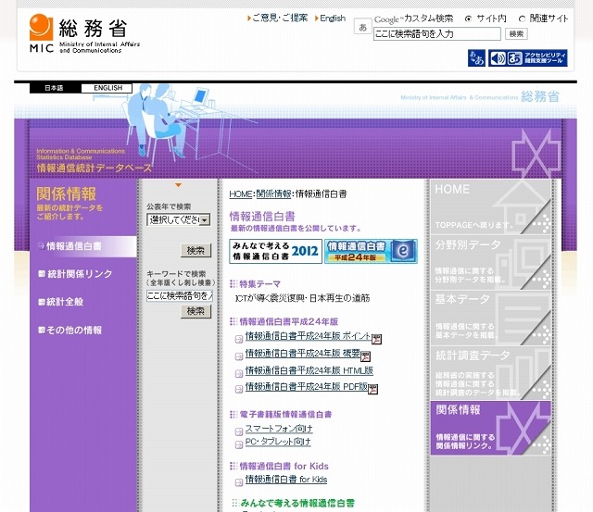Select the サイト内 radio button
The height and width of the screenshot is (512, 593).
[x=468, y=19]
